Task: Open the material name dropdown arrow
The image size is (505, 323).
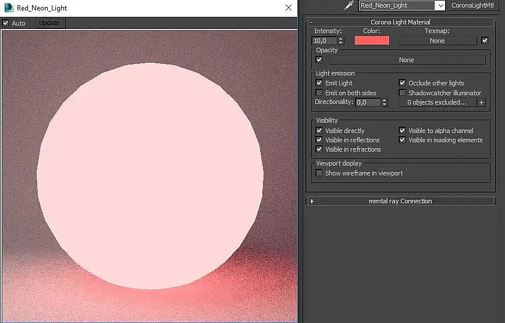Action: coord(440,5)
